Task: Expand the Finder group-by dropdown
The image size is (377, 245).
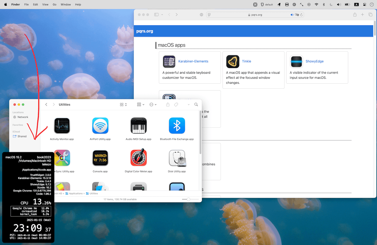Action: point(141,105)
